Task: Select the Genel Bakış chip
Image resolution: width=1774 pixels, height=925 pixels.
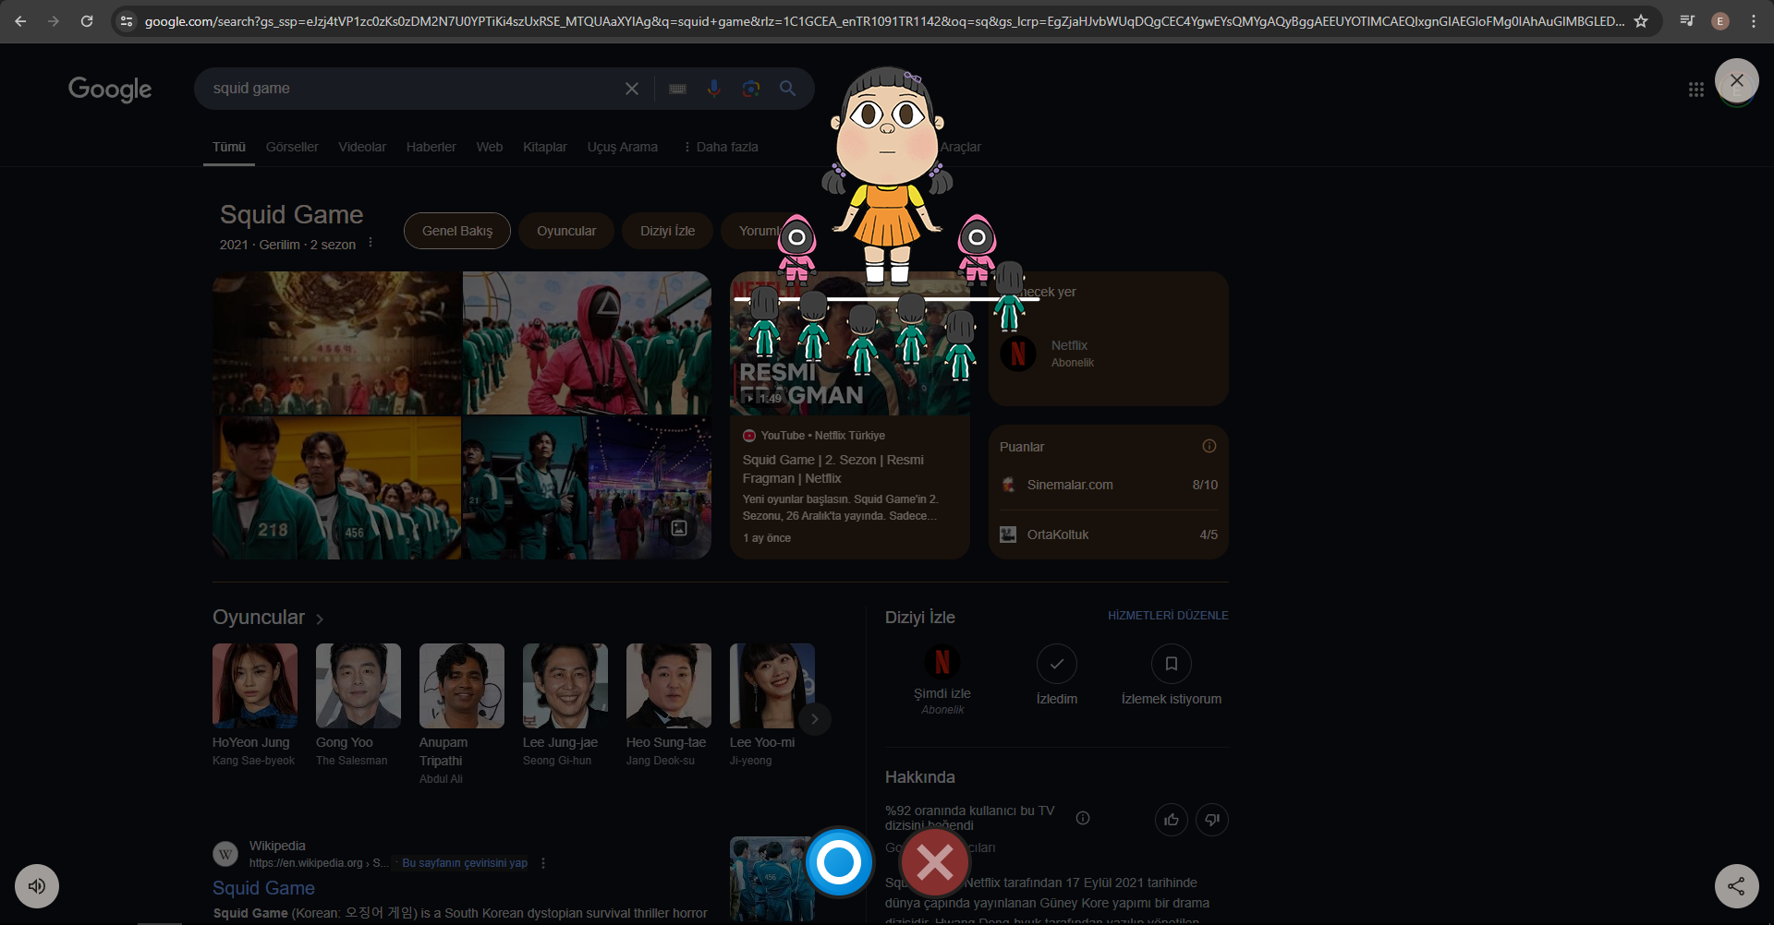Action: coord(457,231)
